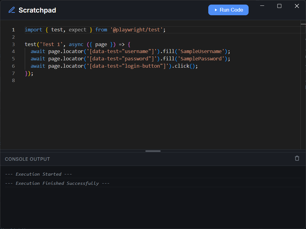Click the 'Test 1' string literal
This screenshot has height=229, width=306.
point(51,45)
